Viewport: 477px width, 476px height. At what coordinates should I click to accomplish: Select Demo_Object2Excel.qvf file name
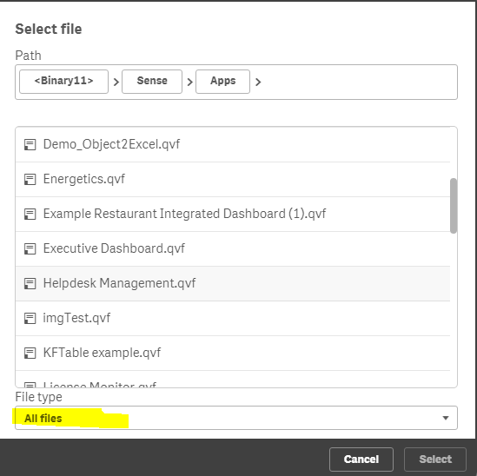pyautogui.click(x=111, y=144)
